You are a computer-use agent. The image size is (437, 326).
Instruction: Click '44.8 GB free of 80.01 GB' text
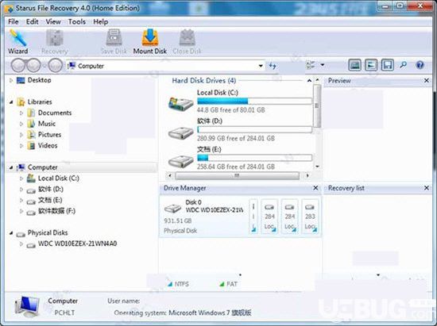230,110
